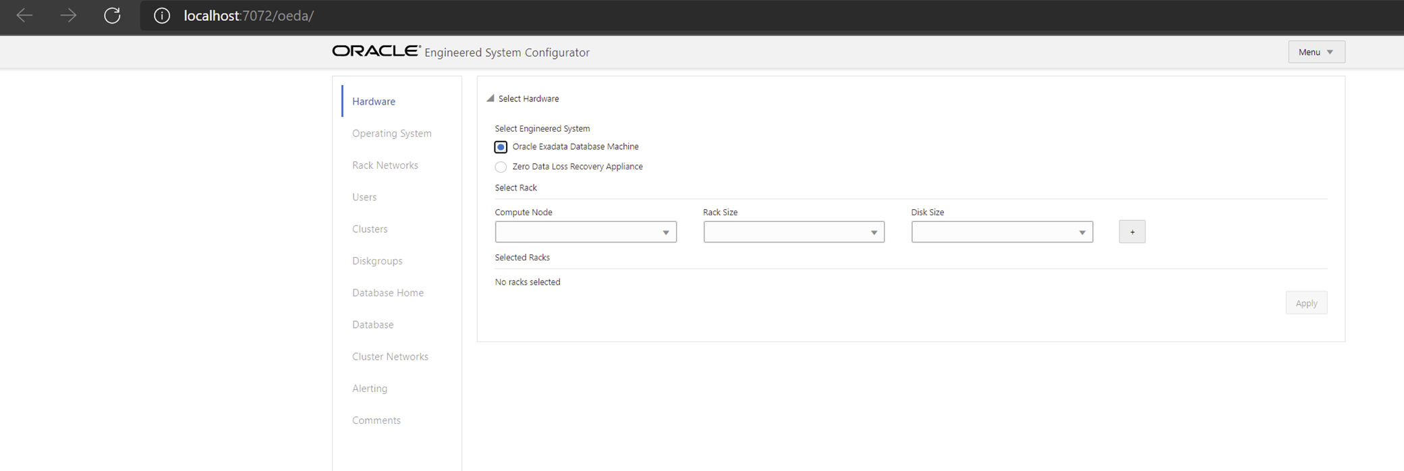Screen dimensions: 1404x471
Task: Open the Rack Size dropdown
Action: click(x=793, y=231)
